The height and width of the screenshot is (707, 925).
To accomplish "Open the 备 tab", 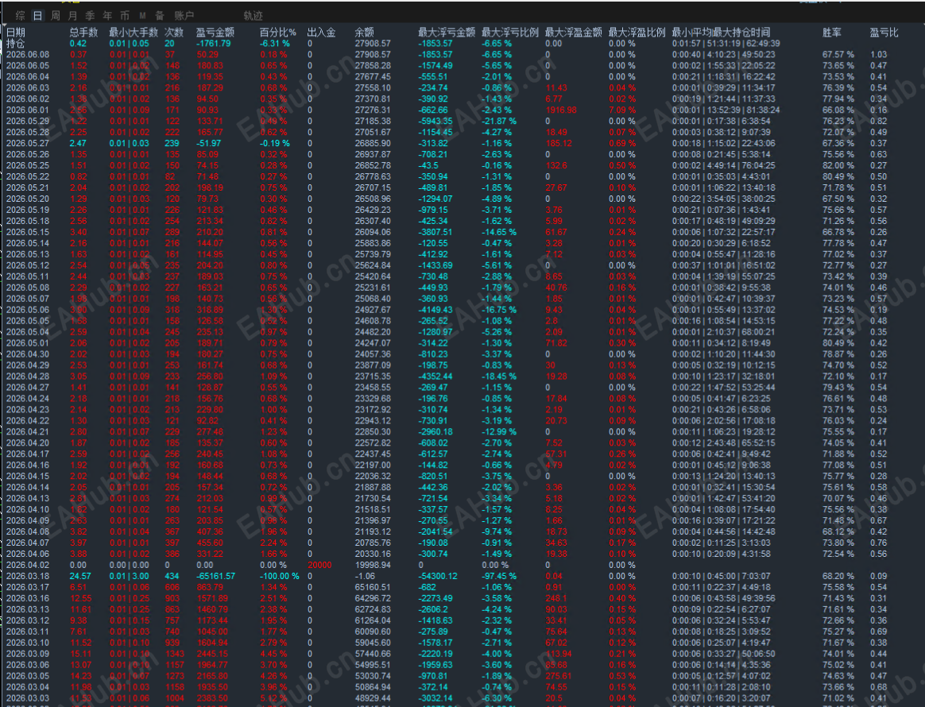I will [160, 16].
